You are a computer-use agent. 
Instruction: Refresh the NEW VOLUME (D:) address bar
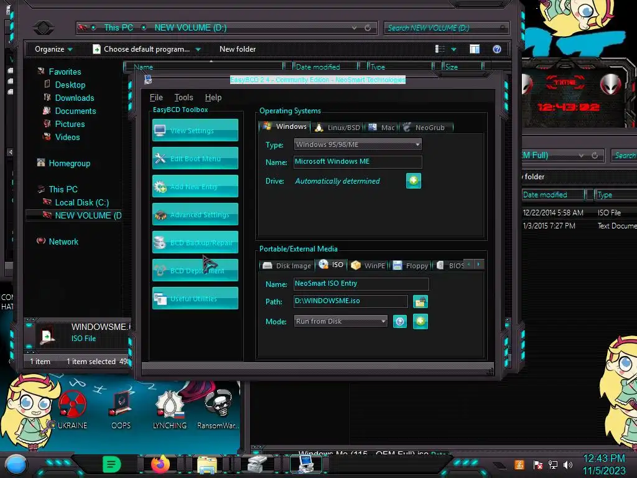(x=368, y=27)
